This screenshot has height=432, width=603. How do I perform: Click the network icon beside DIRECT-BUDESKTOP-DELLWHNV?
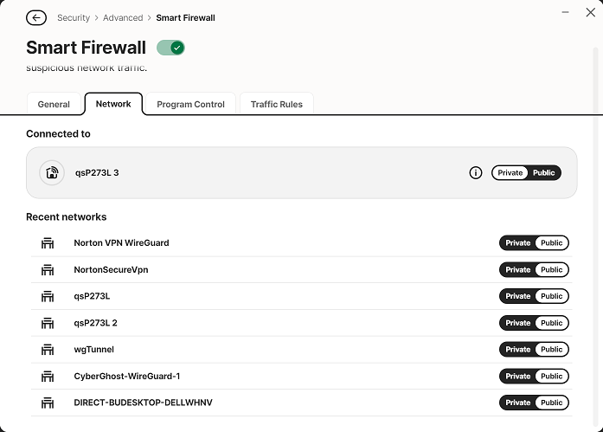(48, 403)
